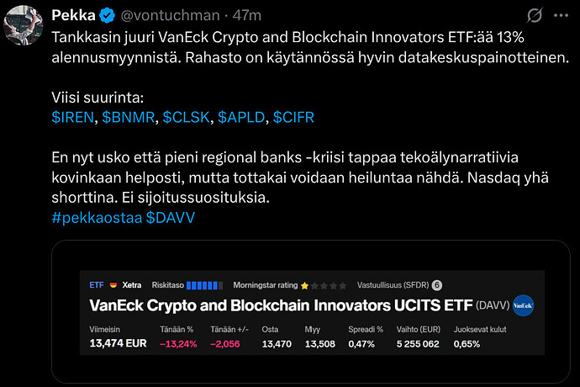This screenshot has height=387, width=580.
Task: Click the SFDR badge showing 6
Action: coord(437,285)
